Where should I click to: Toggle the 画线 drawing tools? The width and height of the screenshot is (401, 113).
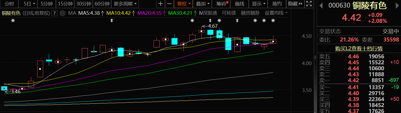click(x=239, y=4)
